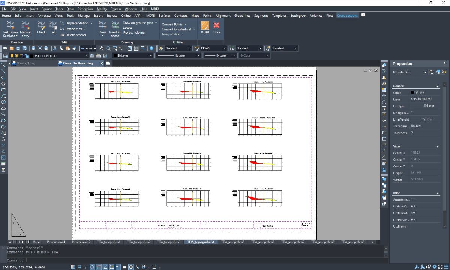Toggle Ortho mode in status bar
The image size is (450, 270).
tap(86, 267)
